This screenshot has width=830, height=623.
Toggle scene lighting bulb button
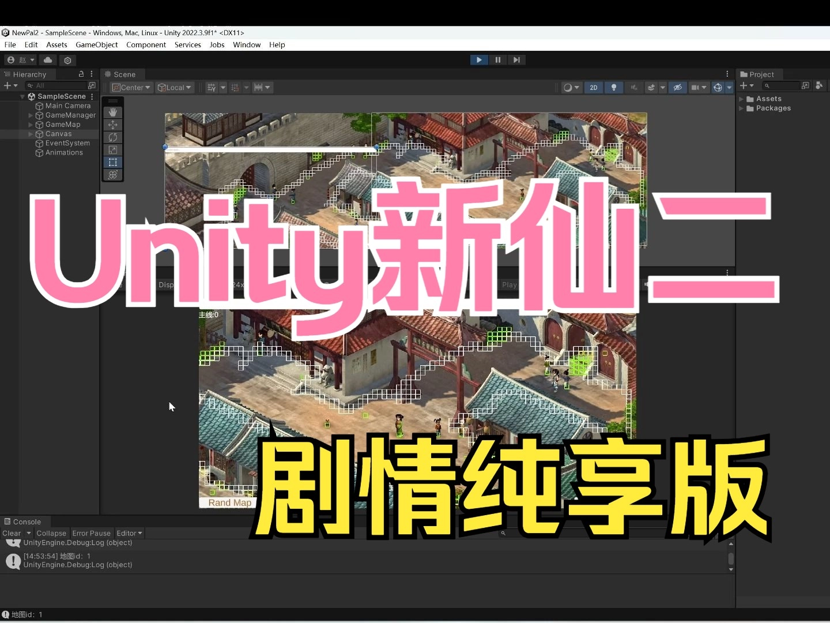tap(614, 88)
